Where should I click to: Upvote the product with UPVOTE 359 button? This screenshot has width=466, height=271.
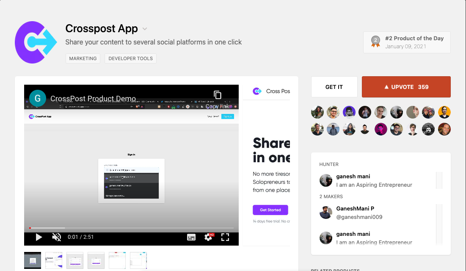406,87
